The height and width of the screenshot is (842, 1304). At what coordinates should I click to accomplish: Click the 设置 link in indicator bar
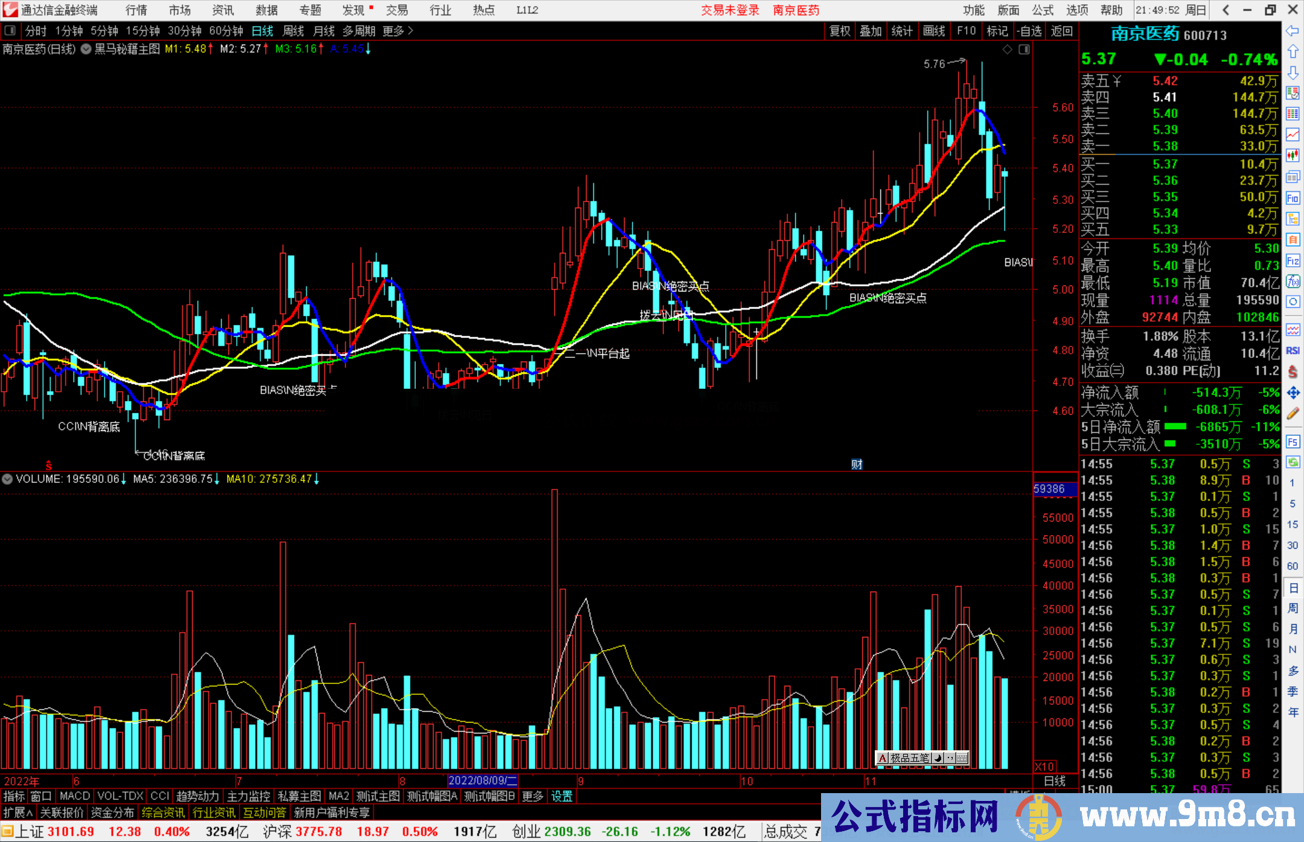click(x=561, y=796)
